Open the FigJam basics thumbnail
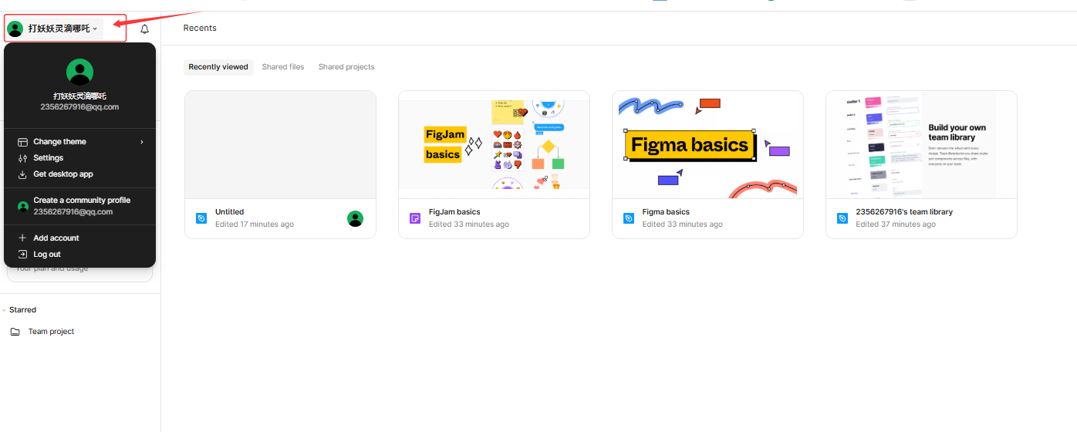 pos(494,145)
